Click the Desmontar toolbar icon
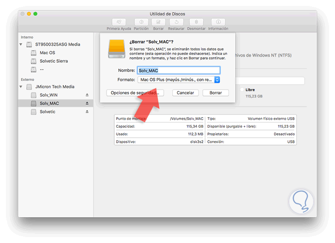Image resolution: width=335 pixels, height=243 pixels. coord(196,22)
